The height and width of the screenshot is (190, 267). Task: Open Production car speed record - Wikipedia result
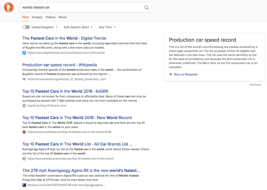(60, 65)
